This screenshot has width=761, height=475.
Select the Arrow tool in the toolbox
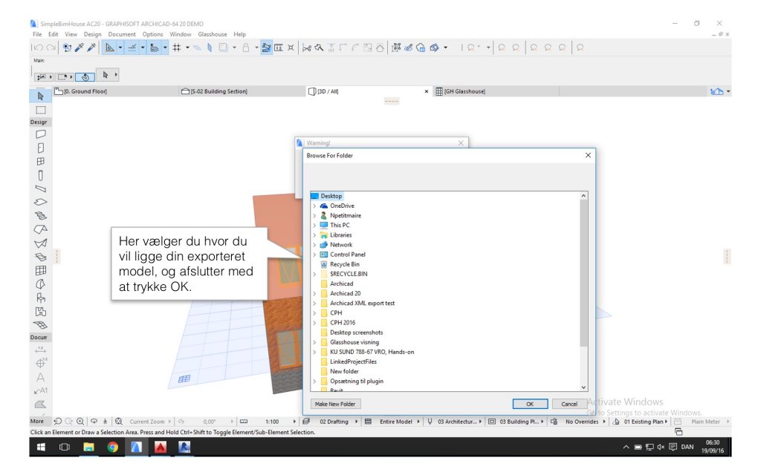tap(40, 96)
